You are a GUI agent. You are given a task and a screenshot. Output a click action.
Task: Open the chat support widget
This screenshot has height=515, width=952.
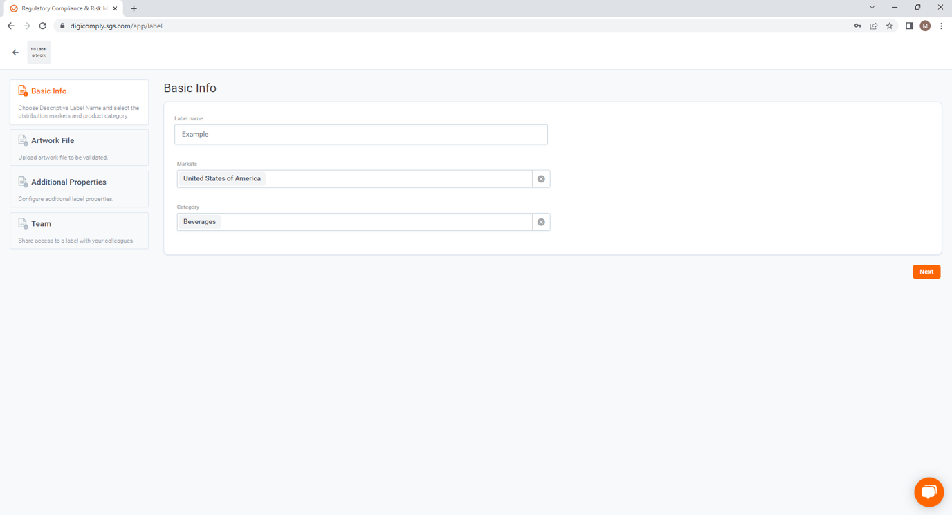coord(928,491)
